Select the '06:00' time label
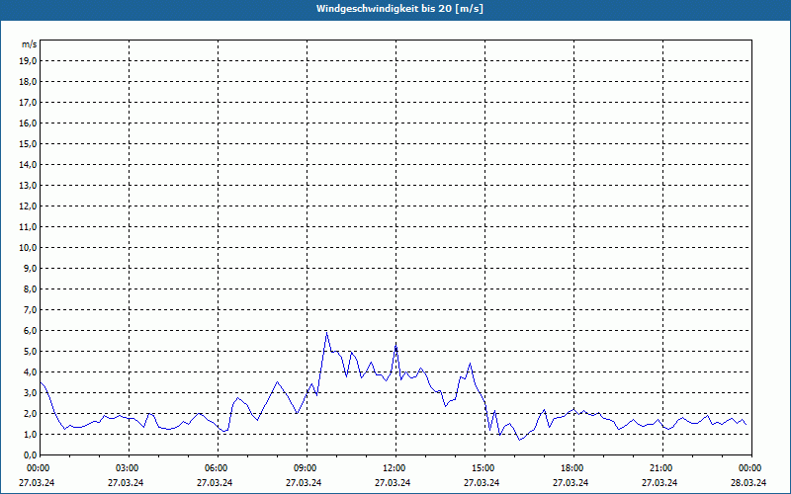Image resolution: width=791 pixels, height=494 pixels. pos(216,468)
